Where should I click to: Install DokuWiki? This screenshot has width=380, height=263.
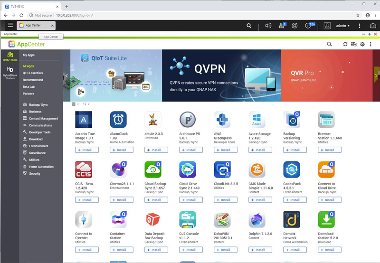225,250
